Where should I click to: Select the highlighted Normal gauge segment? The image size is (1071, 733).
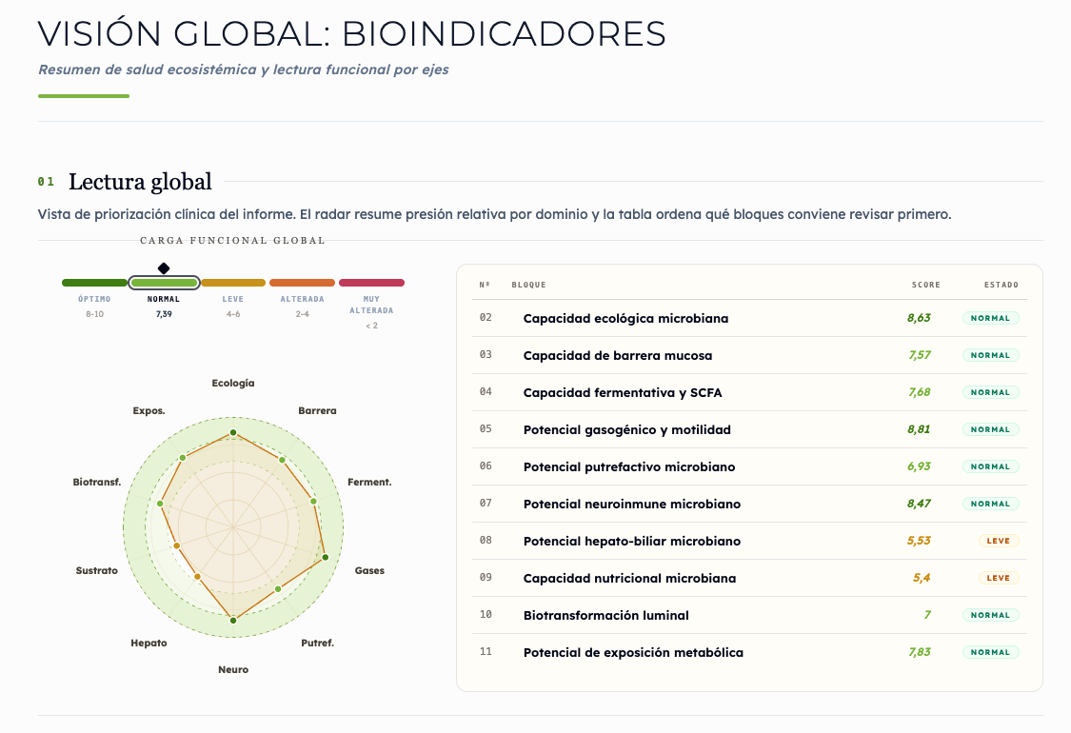[164, 283]
